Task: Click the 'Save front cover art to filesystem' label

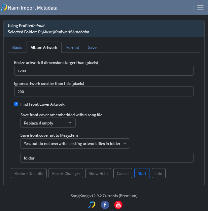Action: [x=49, y=135]
